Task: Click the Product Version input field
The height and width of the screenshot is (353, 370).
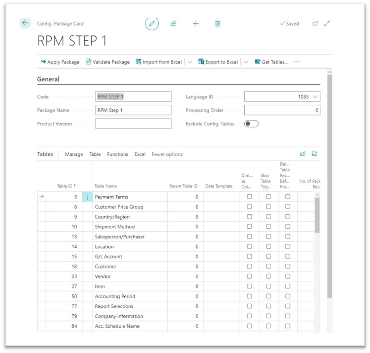Action: coord(133,123)
